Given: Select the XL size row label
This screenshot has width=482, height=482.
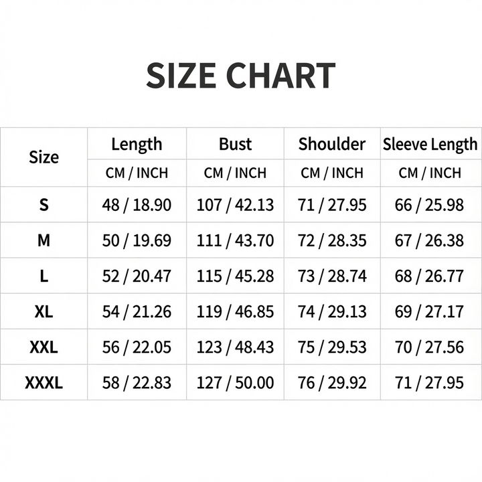Looking at the screenshot, I should coord(44,311).
